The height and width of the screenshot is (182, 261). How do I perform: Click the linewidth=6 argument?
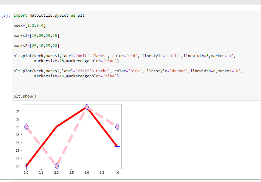tap(196, 56)
